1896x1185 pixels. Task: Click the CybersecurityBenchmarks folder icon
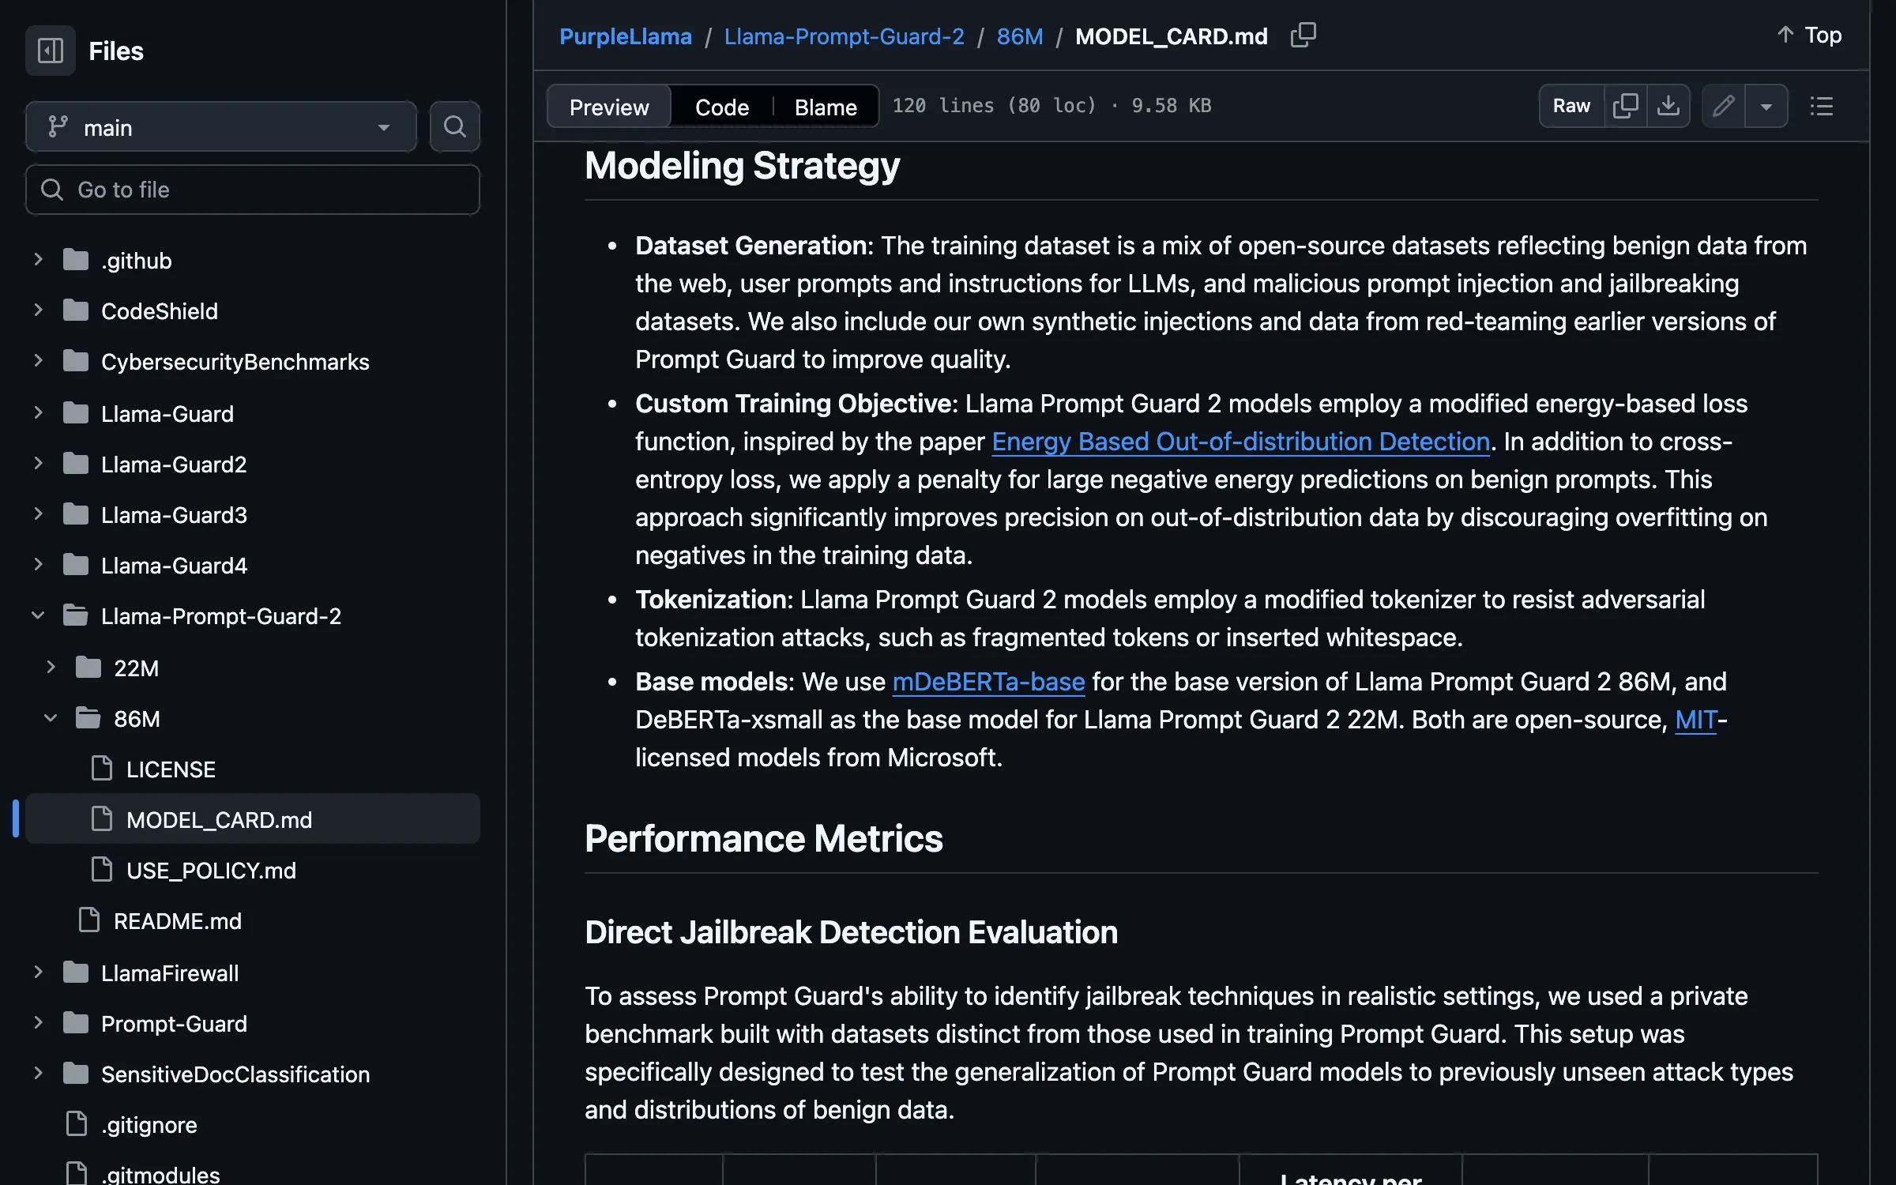coord(76,361)
